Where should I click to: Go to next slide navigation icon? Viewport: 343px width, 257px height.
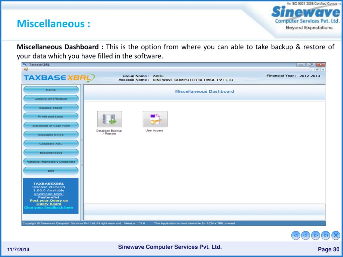(316, 235)
